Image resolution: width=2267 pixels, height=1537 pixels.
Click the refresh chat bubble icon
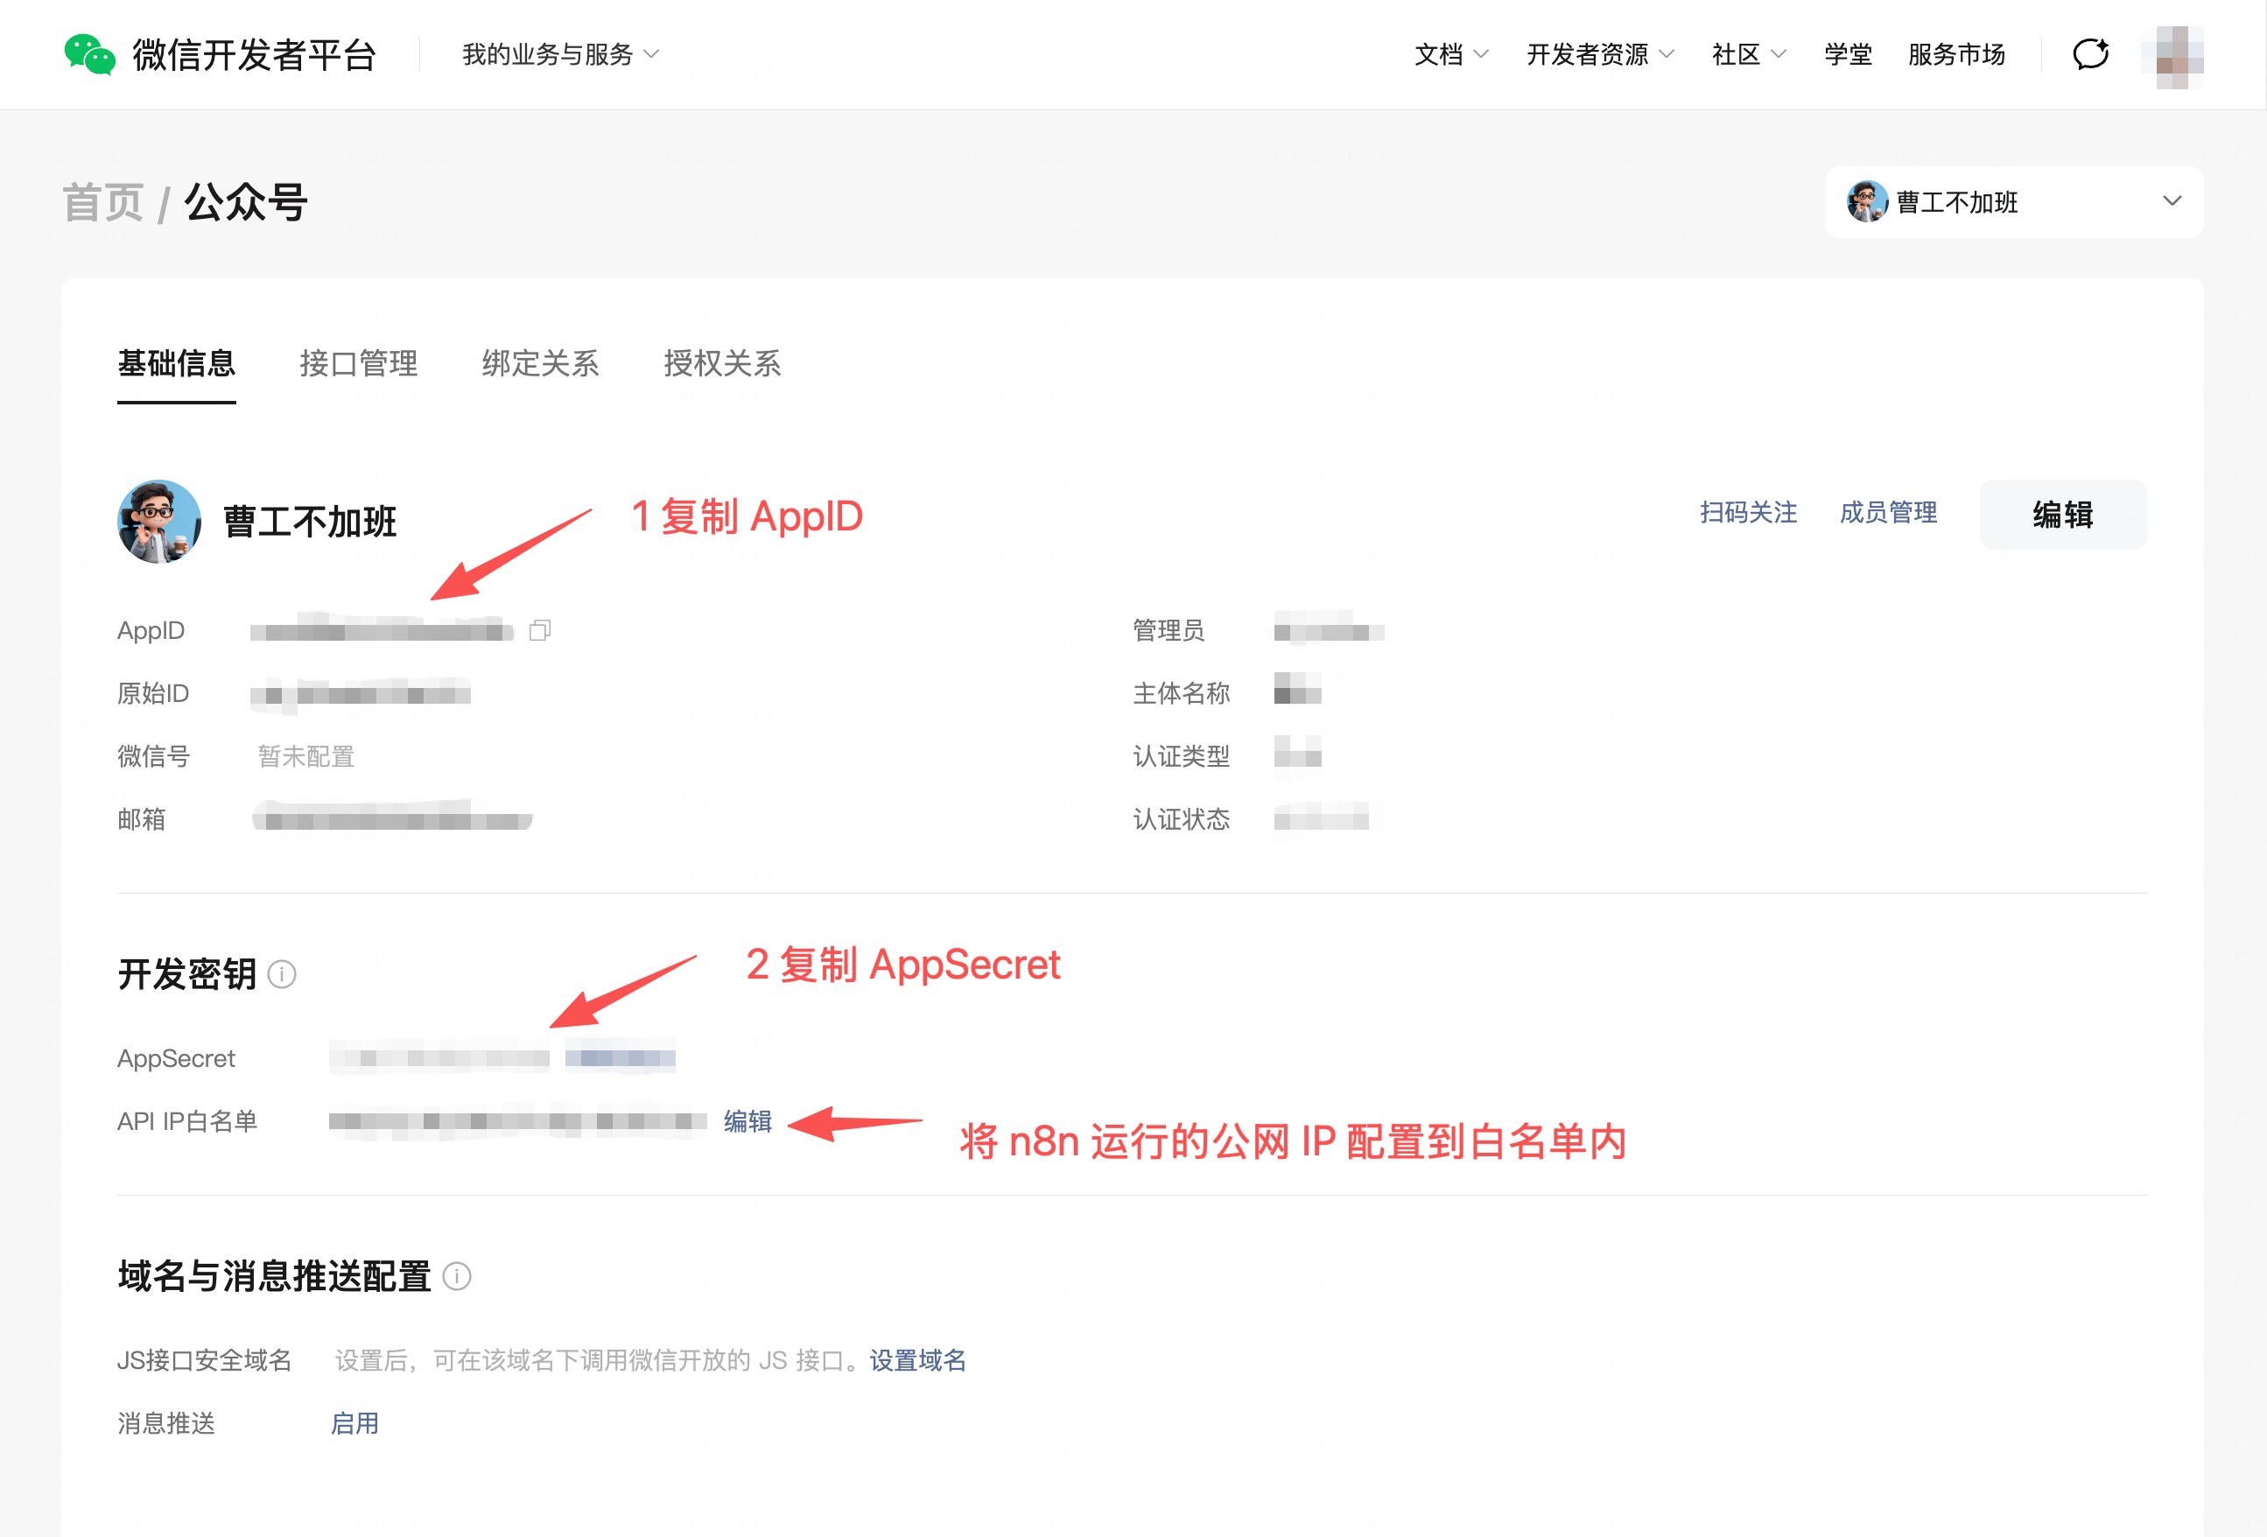[x=2090, y=54]
